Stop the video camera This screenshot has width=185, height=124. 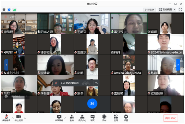coord(19,118)
